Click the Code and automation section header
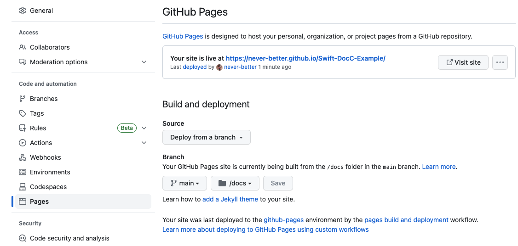The image size is (518, 246). click(48, 84)
